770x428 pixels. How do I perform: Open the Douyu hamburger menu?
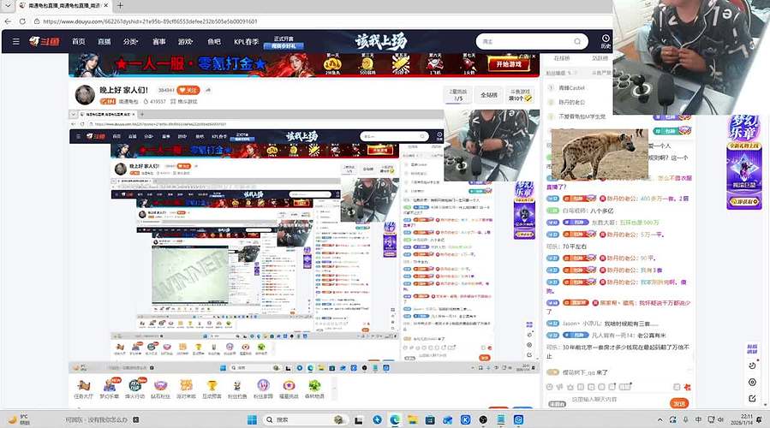pyautogui.click(x=15, y=42)
